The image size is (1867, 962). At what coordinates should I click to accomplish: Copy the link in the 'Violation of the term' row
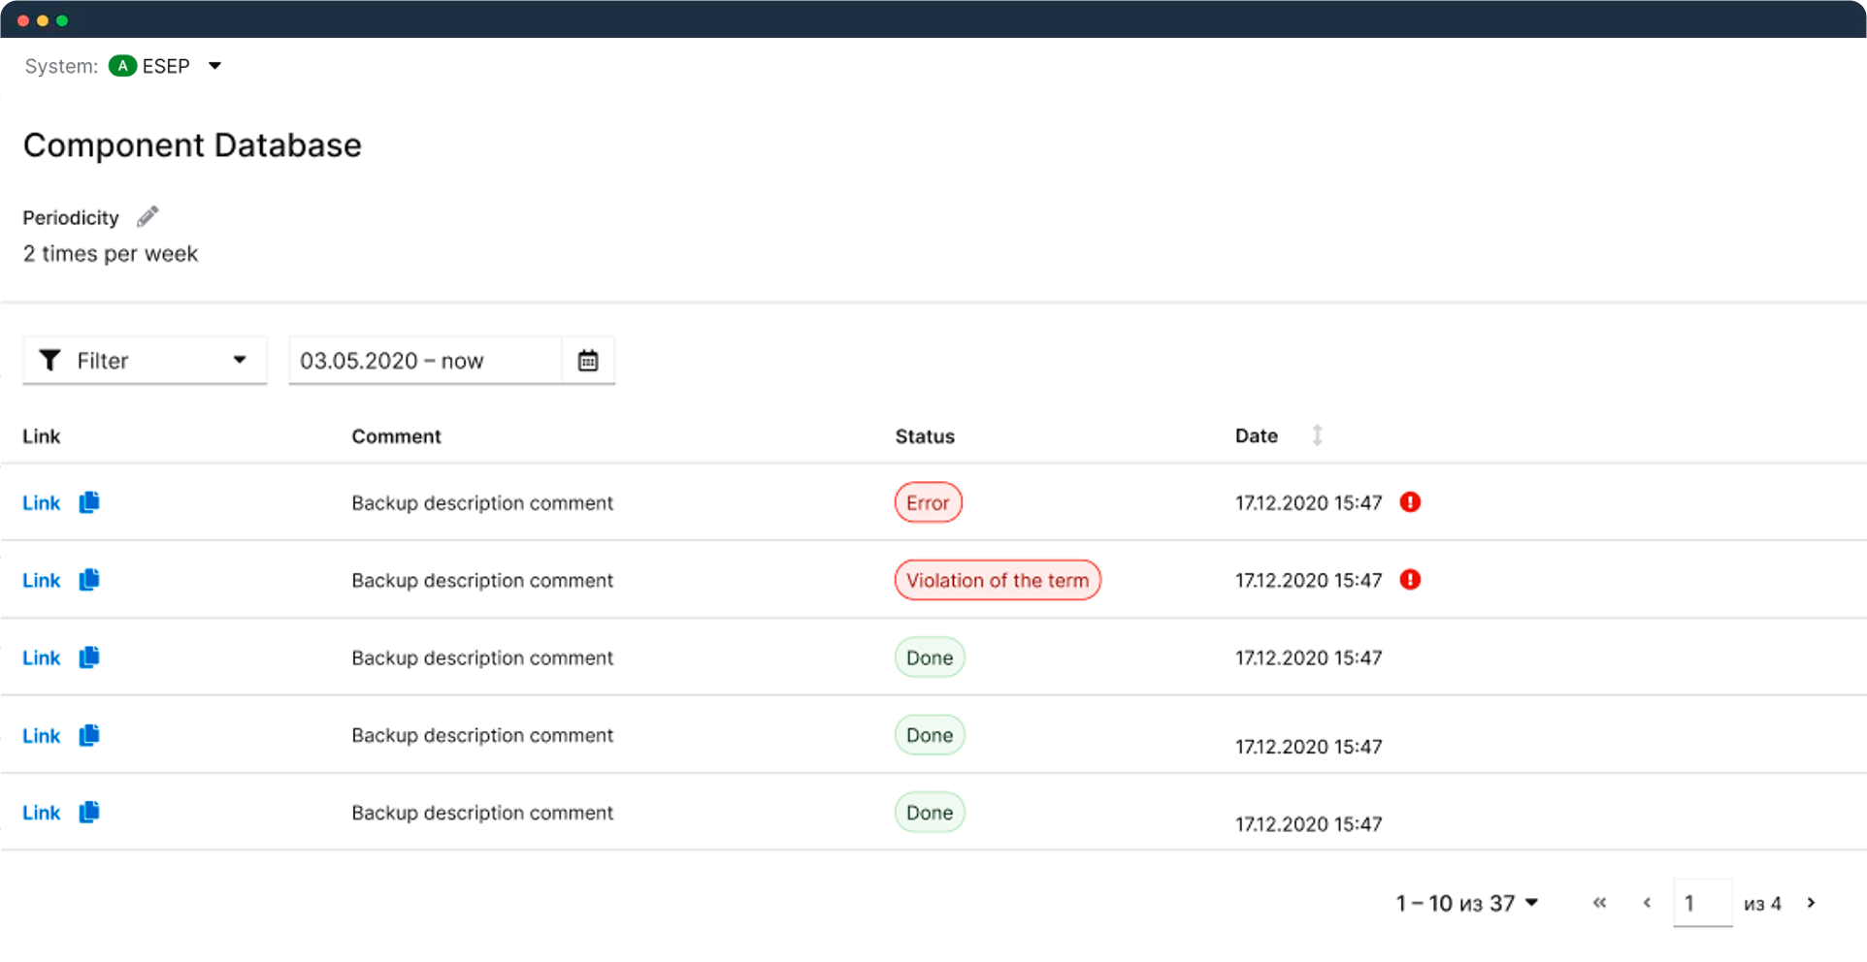(x=88, y=580)
